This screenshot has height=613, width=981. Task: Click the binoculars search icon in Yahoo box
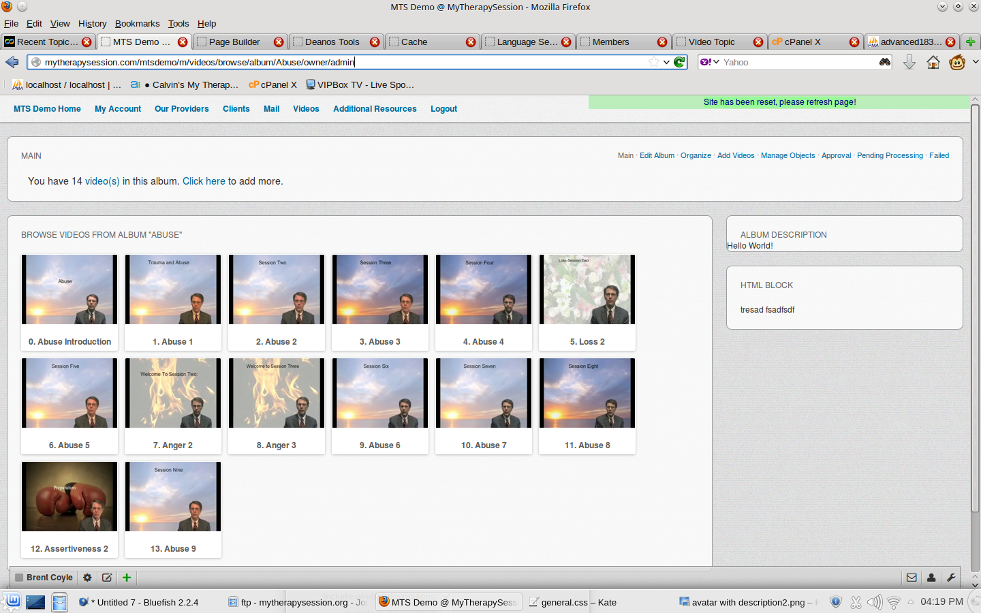coord(884,62)
